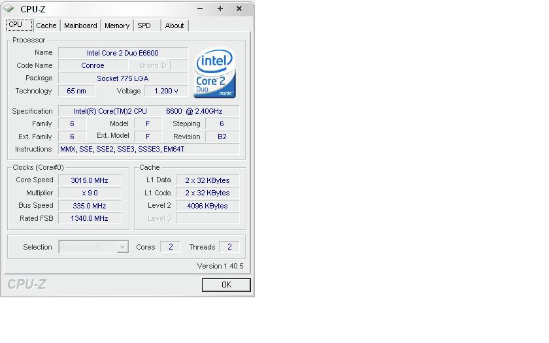This screenshot has height=343, width=549.
Task: Switch to the Mainboard tab
Action: tap(80, 25)
